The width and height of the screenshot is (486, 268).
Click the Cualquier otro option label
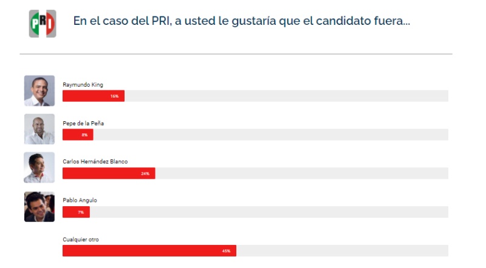point(81,240)
